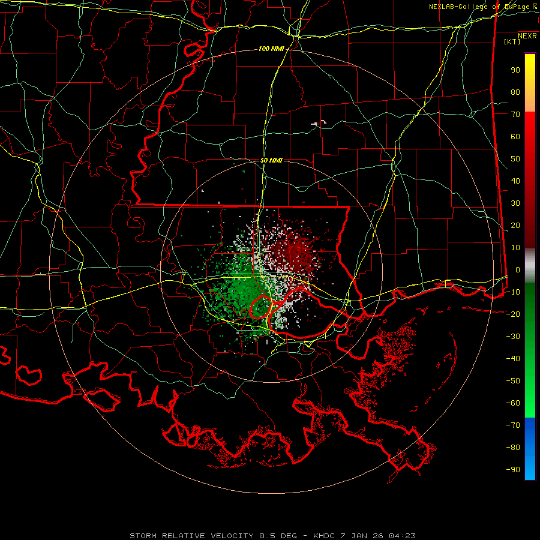Select the -30 value on the velocity scale
540x540 pixels.
coord(513,337)
